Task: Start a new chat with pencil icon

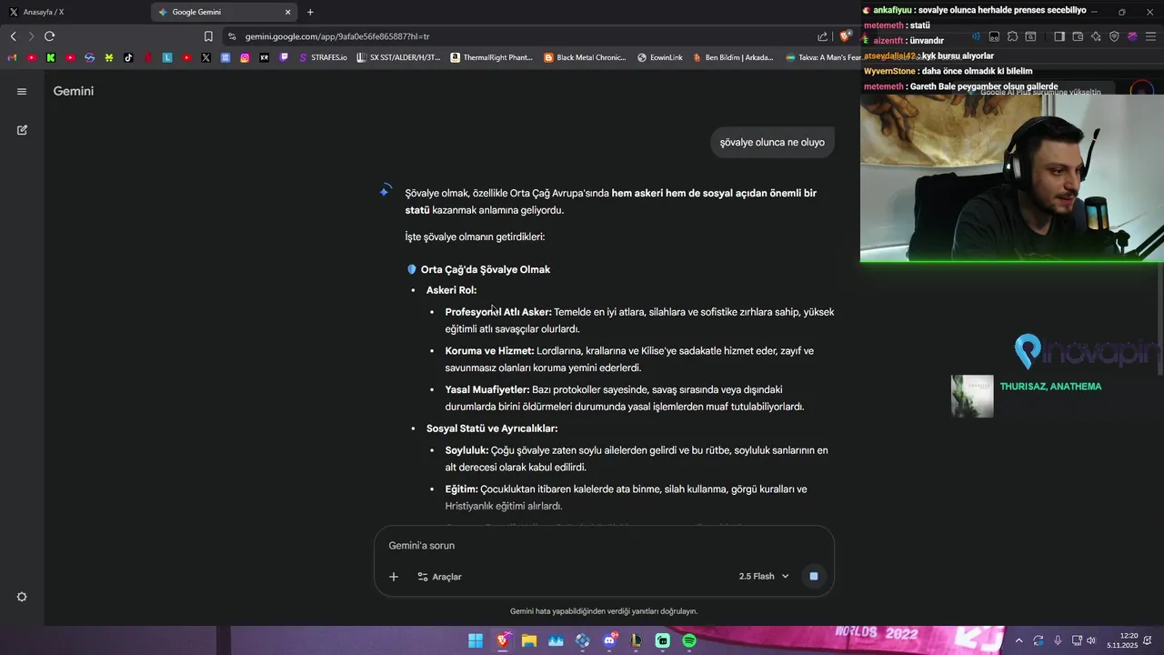Action: pyautogui.click(x=22, y=130)
